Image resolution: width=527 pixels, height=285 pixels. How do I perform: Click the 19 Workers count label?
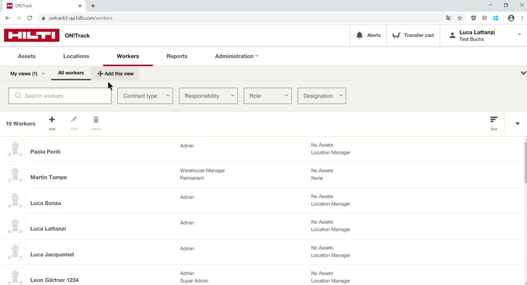pyautogui.click(x=20, y=123)
